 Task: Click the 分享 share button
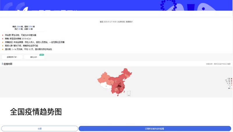[x=40, y=129]
